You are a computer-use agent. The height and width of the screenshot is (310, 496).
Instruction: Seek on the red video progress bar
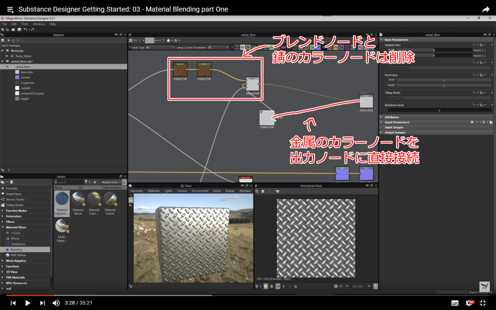click(30, 296)
